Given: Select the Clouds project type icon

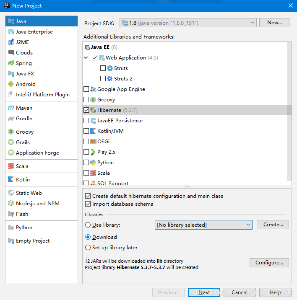Looking at the screenshot, I should (11, 52).
